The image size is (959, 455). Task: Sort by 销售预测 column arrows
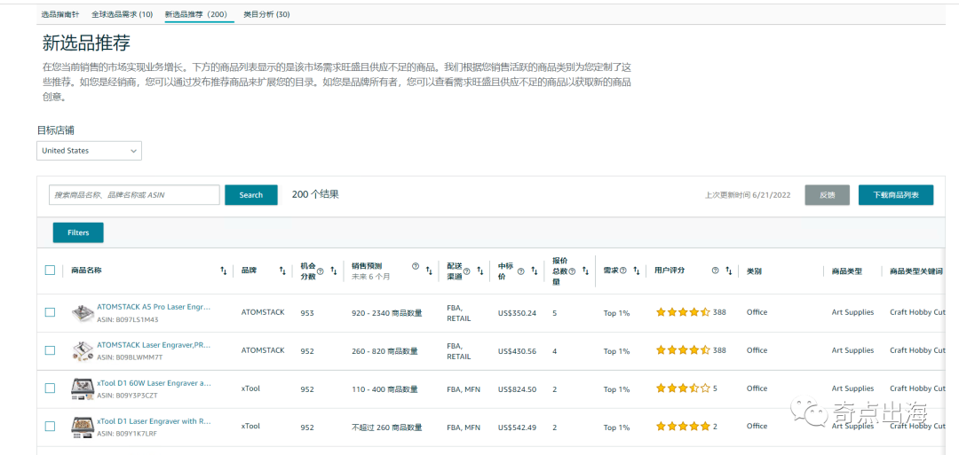(x=429, y=271)
